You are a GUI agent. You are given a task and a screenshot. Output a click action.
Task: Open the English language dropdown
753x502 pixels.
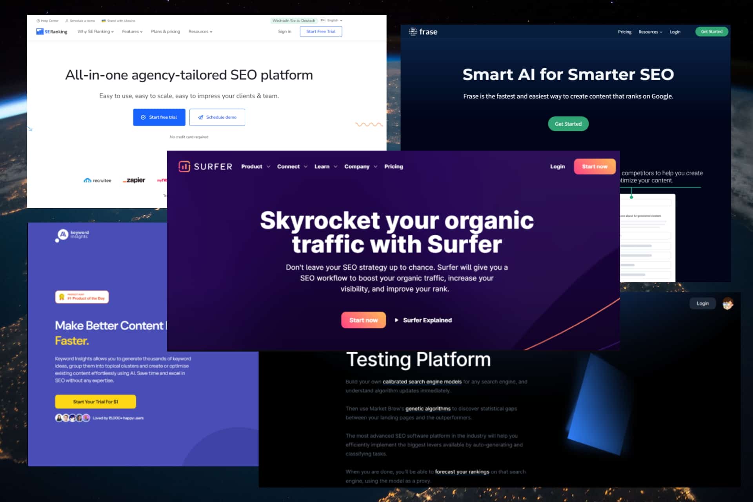point(332,20)
